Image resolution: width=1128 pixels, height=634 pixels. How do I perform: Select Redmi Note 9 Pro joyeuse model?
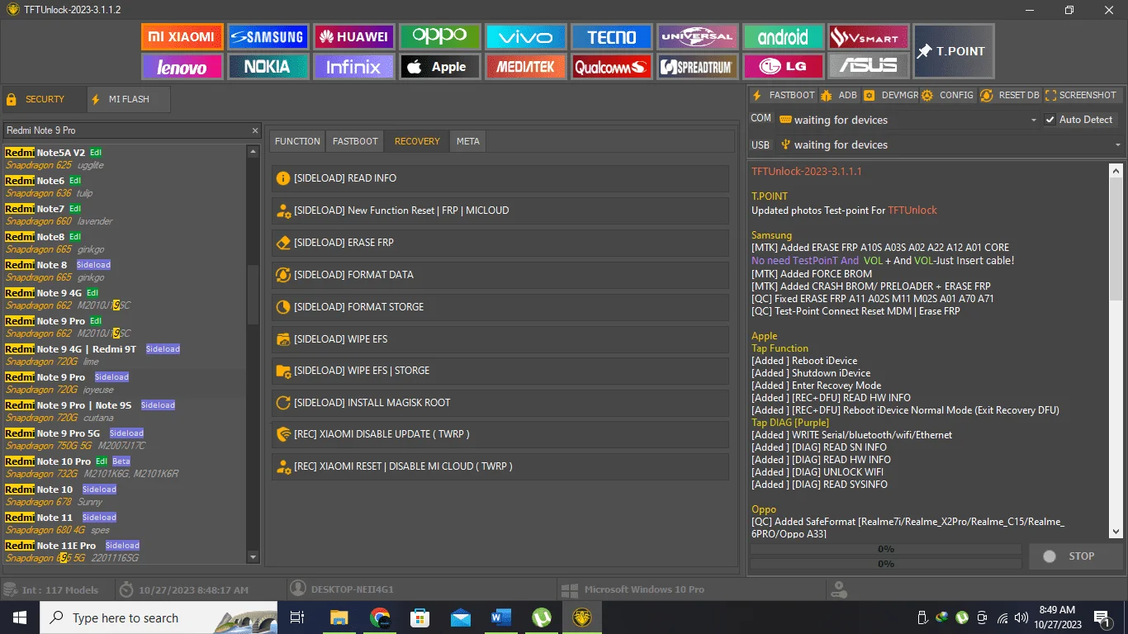(x=124, y=383)
